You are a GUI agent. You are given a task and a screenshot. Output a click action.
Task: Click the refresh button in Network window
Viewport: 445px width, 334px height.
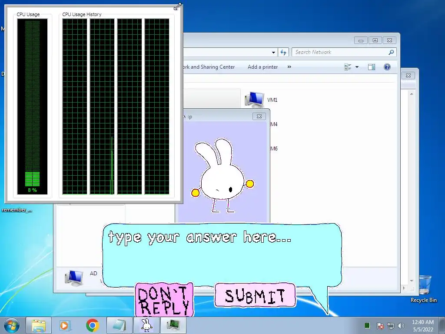click(x=283, y=52)
